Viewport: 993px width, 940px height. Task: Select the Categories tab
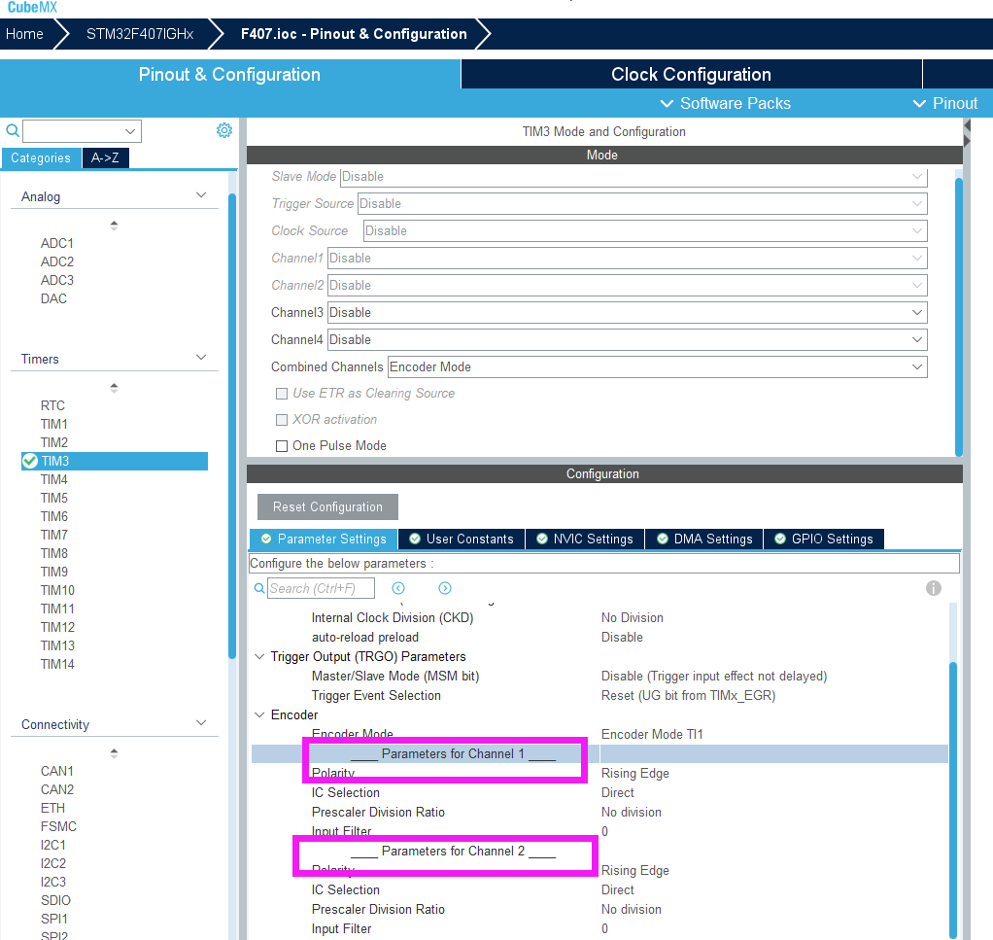click(x=41, y=157)
